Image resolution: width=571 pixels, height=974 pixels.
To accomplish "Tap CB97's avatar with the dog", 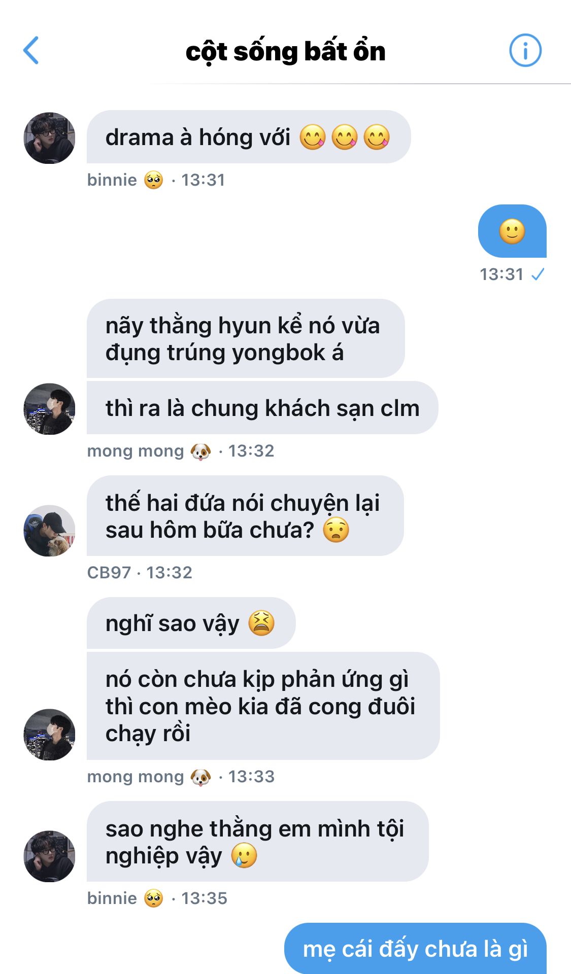I will click(x=50, y=531).
